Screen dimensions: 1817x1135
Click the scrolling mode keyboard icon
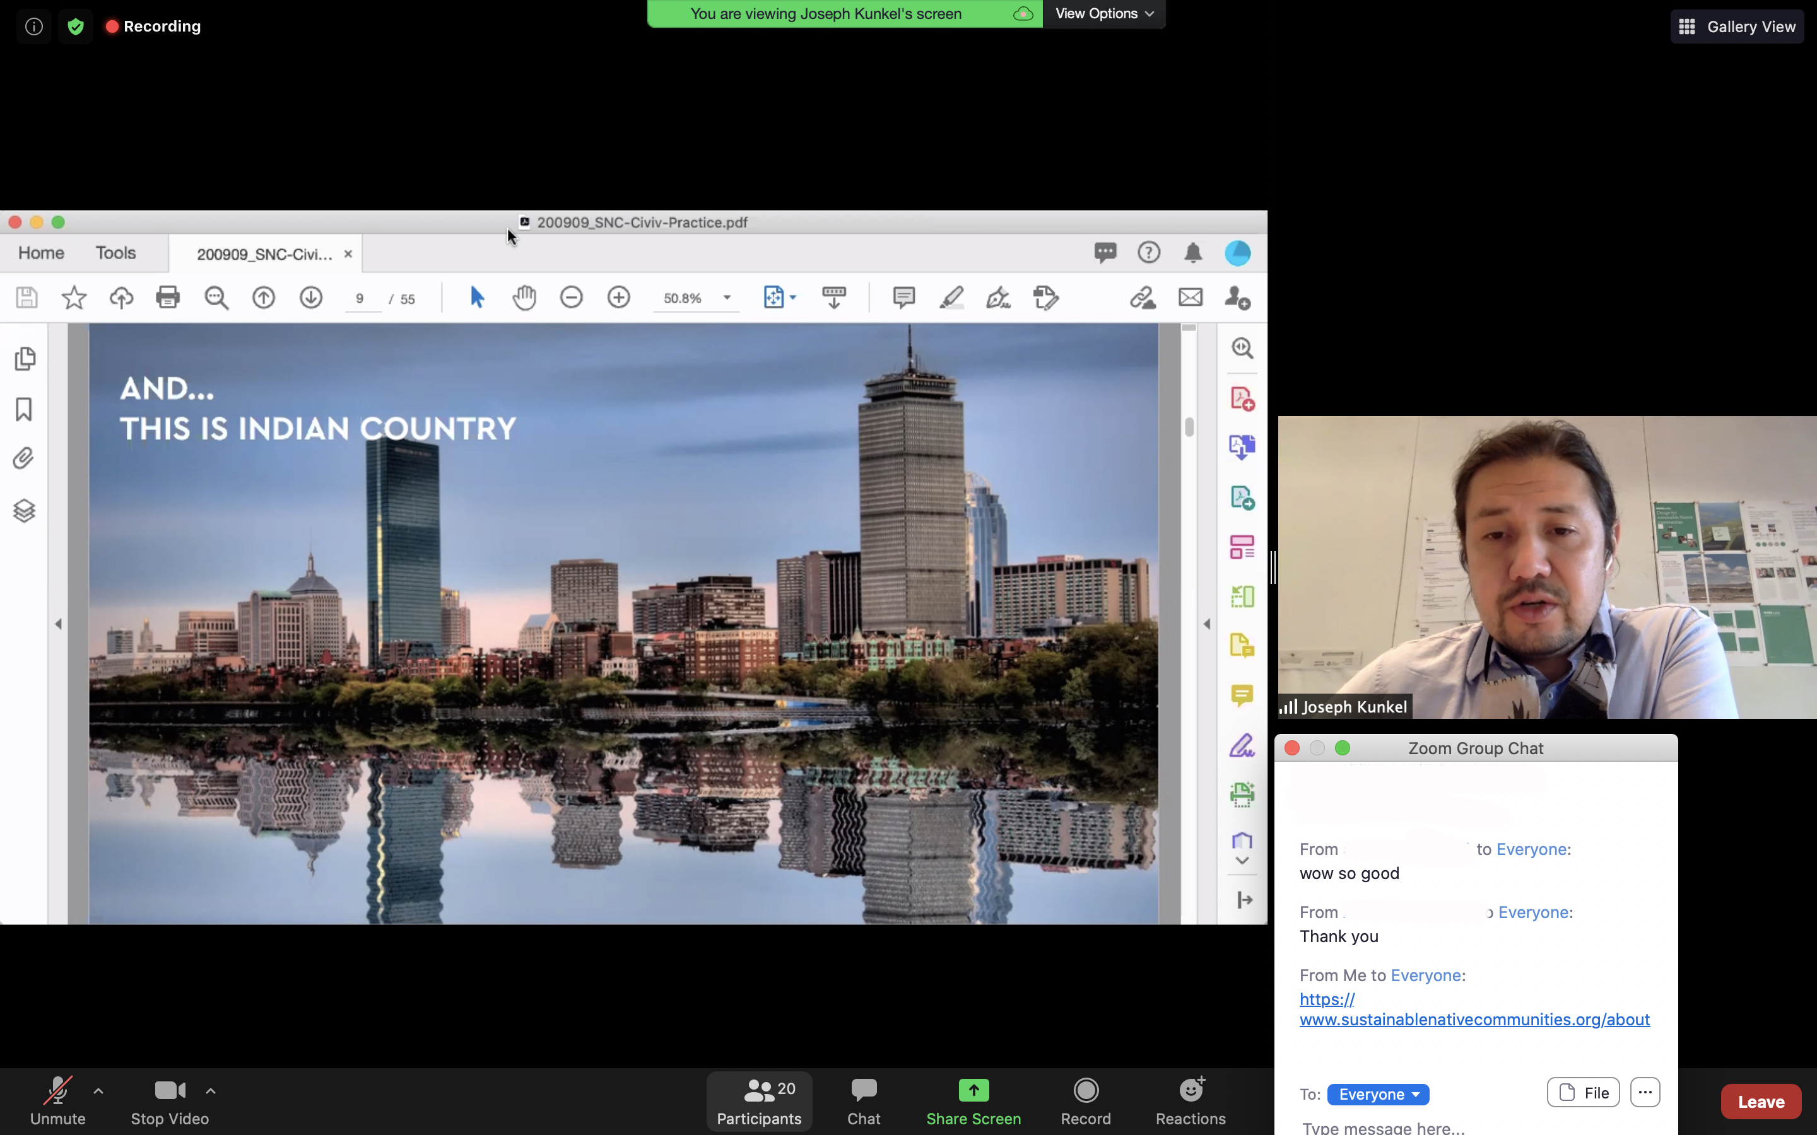[834, 298]
